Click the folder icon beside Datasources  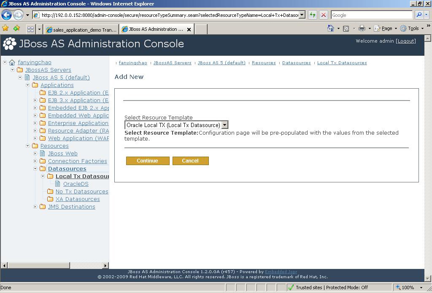(43, 168)
